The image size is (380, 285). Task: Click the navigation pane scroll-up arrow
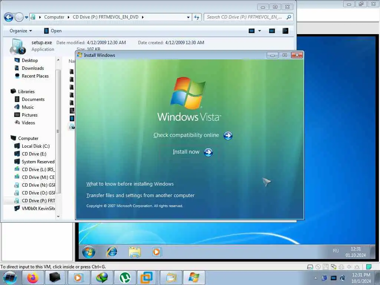[x=58, y=60]
